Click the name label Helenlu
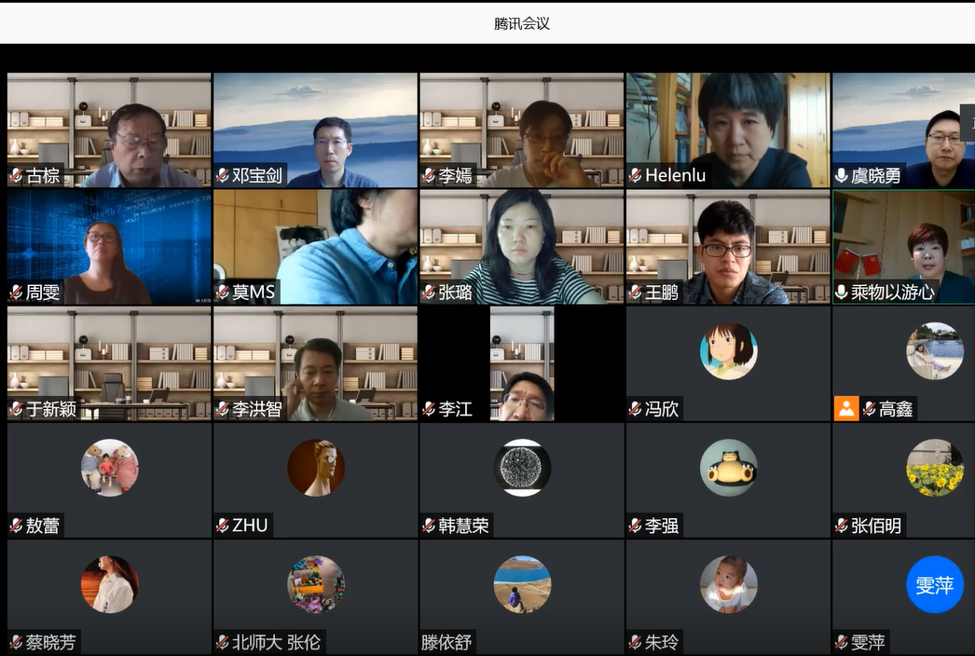This screenshot has width=975, height=656. (675, 176)
